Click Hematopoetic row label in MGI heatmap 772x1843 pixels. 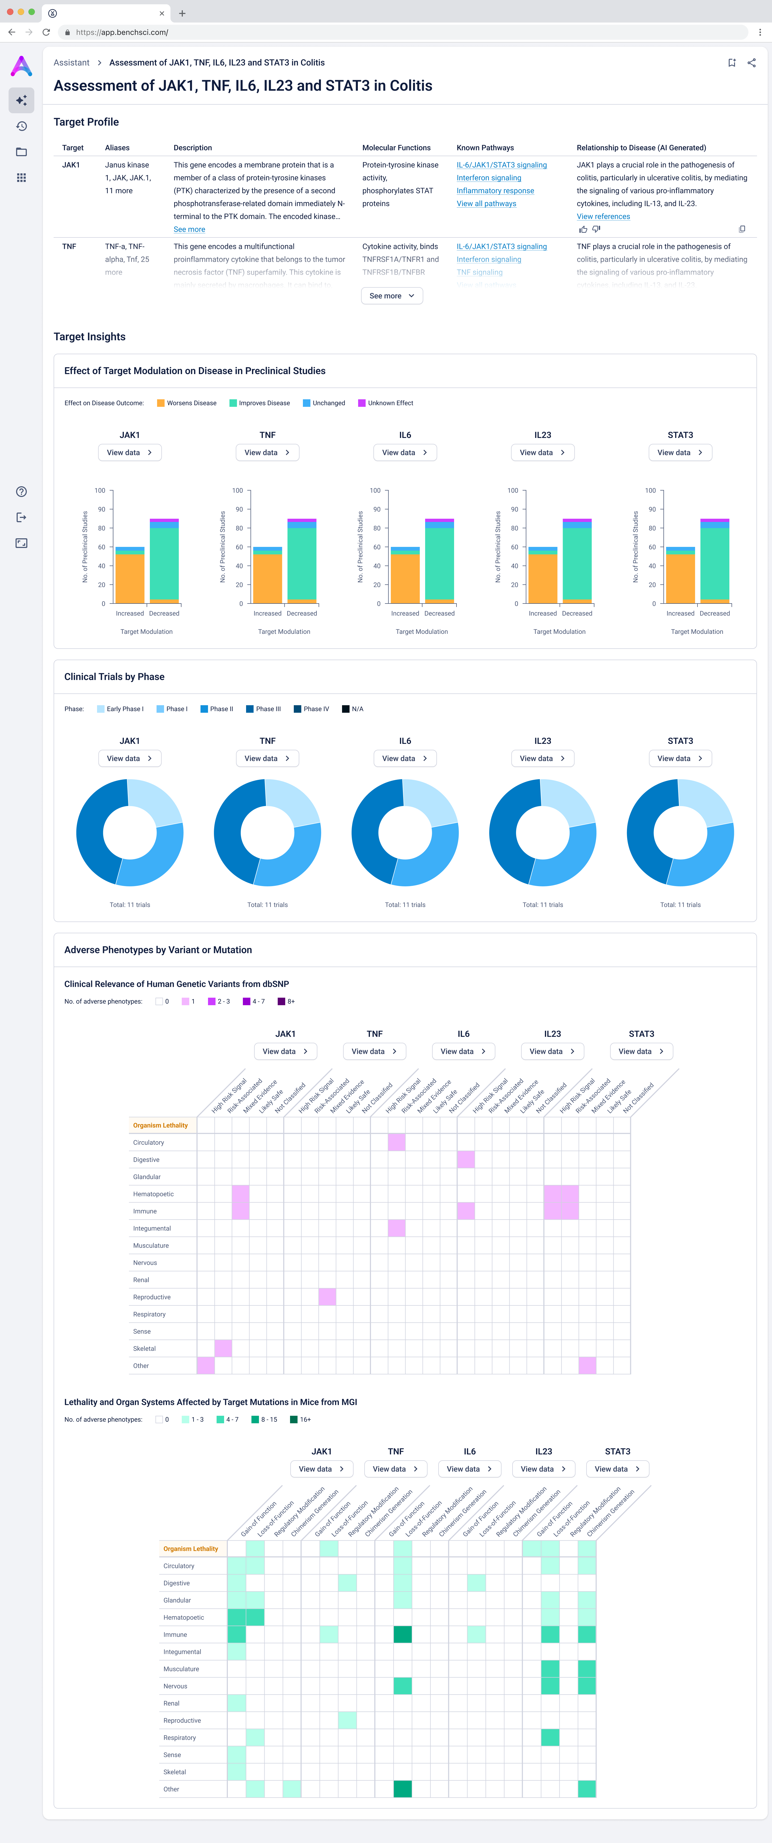[x=184, y=1618]
